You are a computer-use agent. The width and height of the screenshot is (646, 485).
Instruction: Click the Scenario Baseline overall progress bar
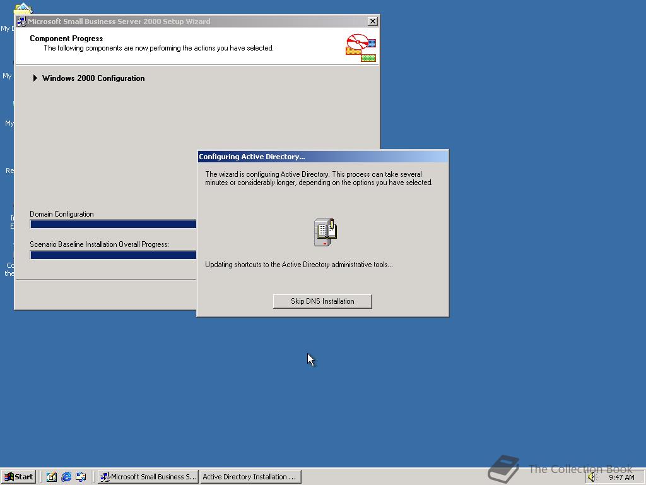tap(113, 255)
